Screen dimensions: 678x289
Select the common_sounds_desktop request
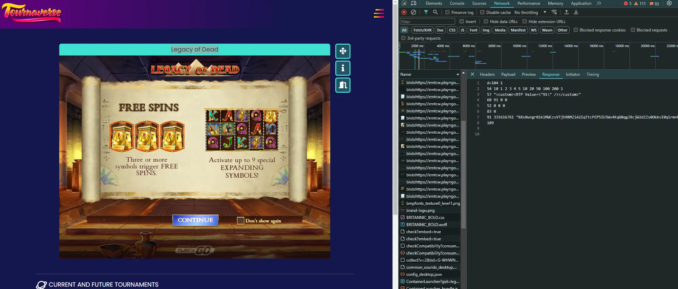431,267
